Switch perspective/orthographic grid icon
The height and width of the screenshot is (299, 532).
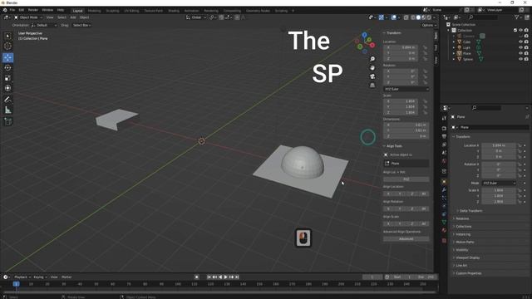pos(372,85)
